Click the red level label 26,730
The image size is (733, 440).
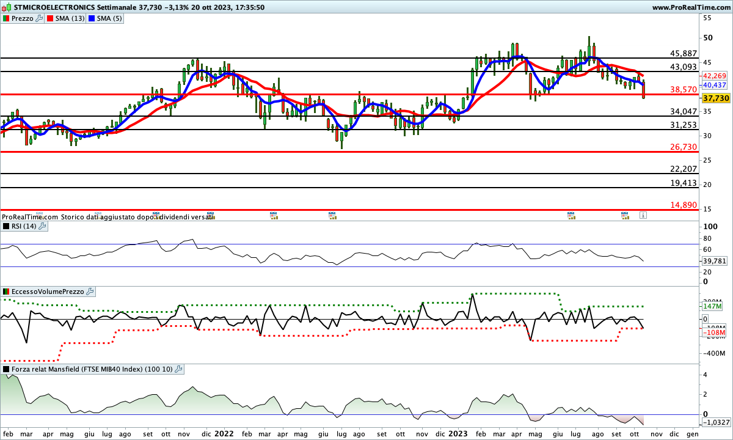click(684, 147)
